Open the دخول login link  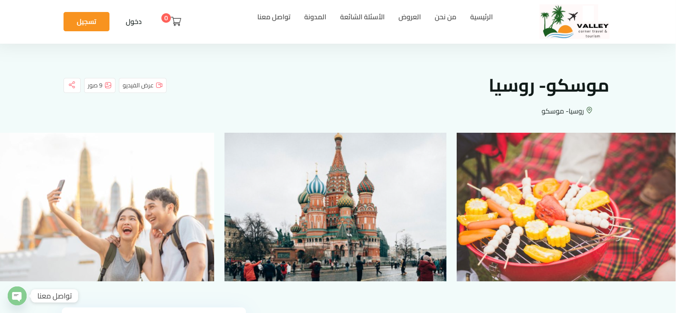coord(133,22)
